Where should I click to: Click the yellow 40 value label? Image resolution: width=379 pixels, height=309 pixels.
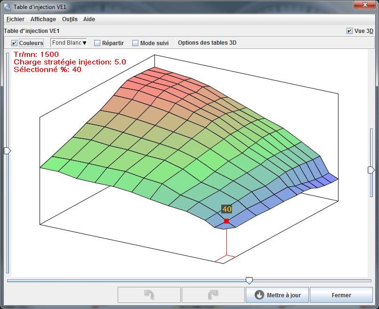tap(227, 209)
